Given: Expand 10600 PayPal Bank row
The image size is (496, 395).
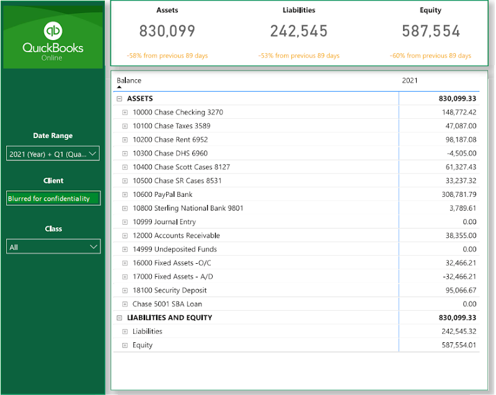Looking at the screenshot, I should coord(125,194).
